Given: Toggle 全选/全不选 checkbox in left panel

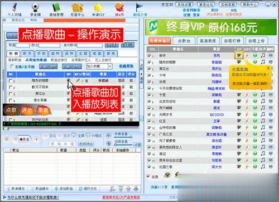Looking at the screenshot, I should tap(12, 66).
